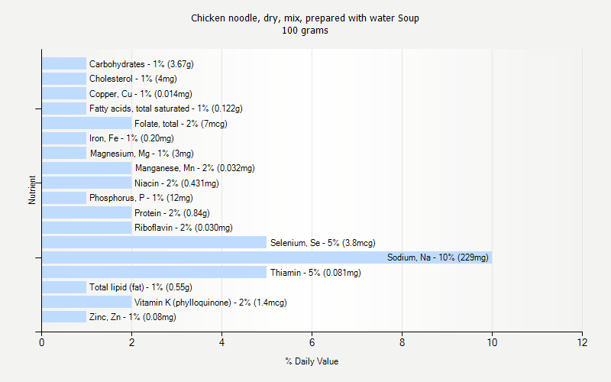611x382 pixels.
Task: Click the Zinc, Zn label
Action: click(132, 317)
